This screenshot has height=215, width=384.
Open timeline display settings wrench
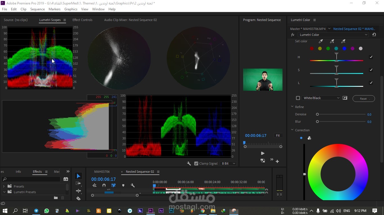tap(133, 185)
